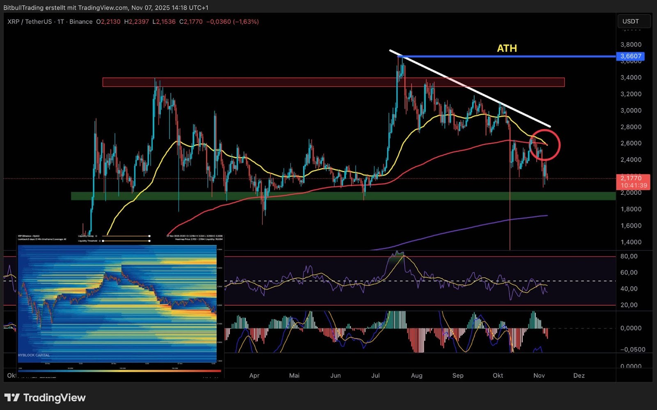Open the USDT currency dropdown
The width and height of the screenshot is (657, 410).
[634, 21]
